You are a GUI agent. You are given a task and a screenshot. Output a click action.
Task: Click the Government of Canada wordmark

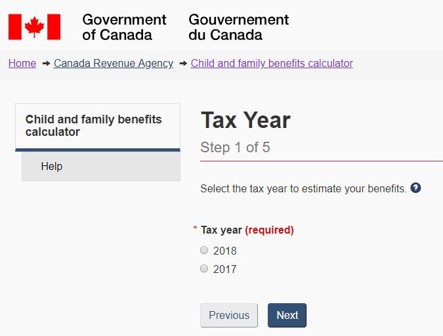[x=124, y=28]
